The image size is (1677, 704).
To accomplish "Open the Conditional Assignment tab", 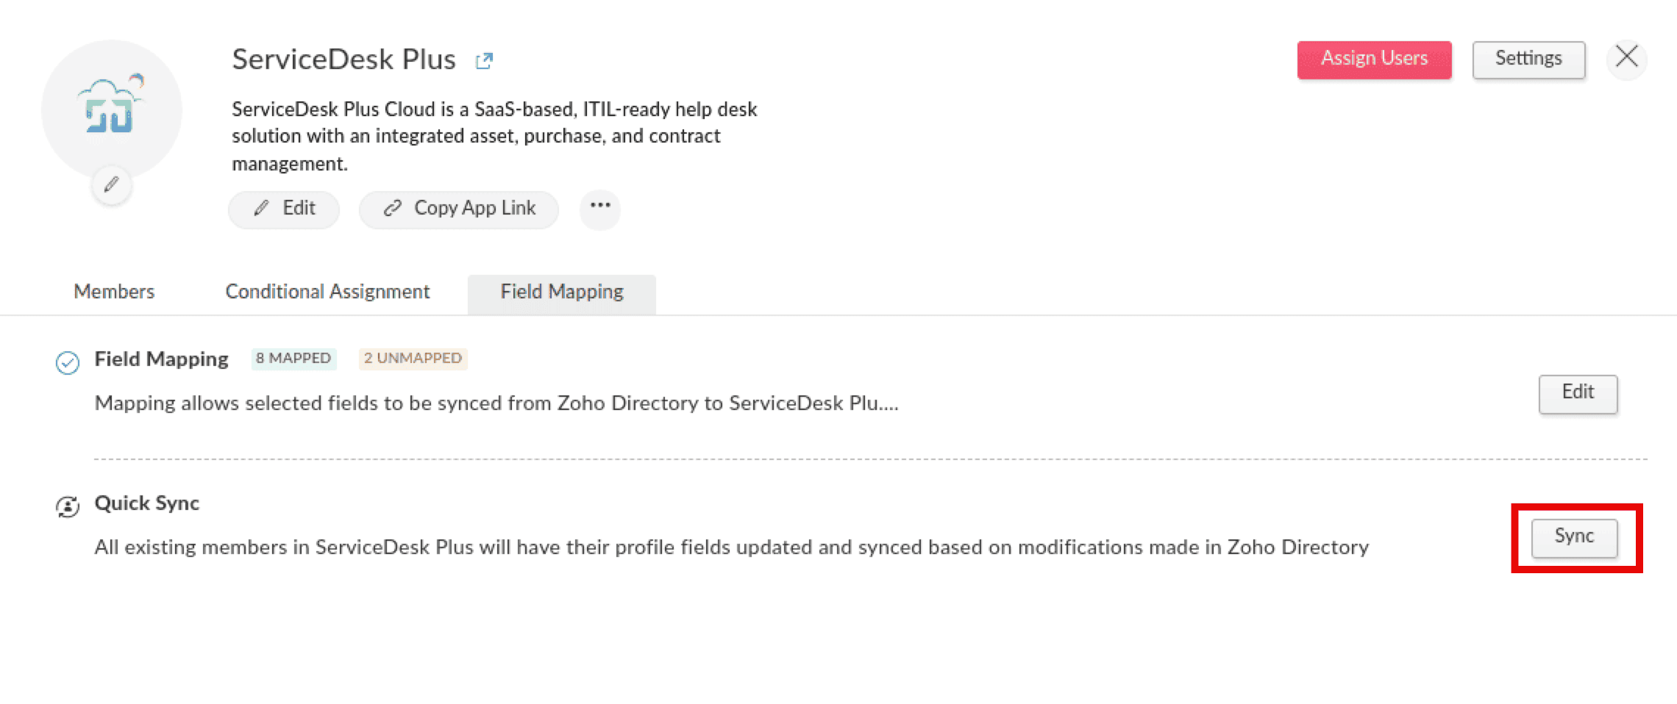I will pos(327,292).
